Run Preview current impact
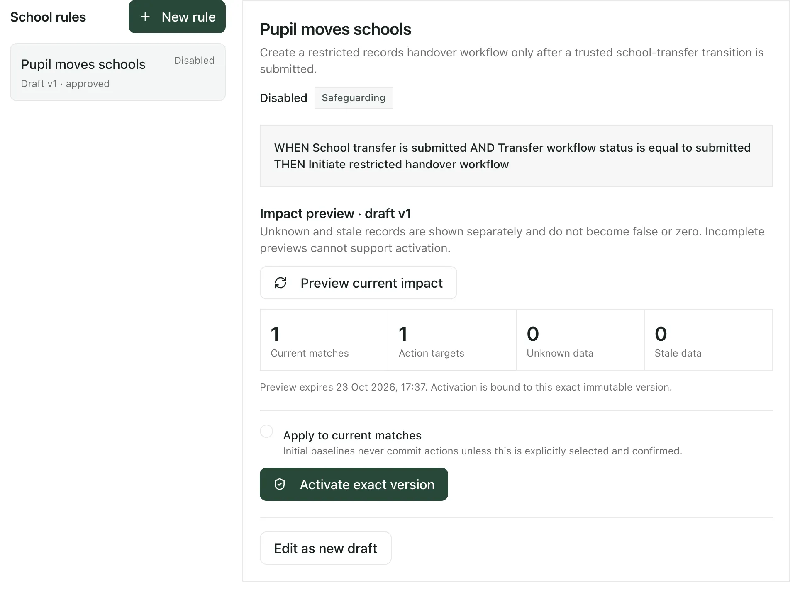800x592 pixels. (x=359, y=283)
